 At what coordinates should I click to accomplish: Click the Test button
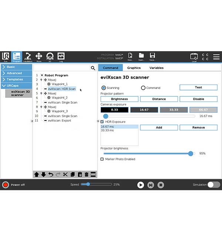pos(198,87)
